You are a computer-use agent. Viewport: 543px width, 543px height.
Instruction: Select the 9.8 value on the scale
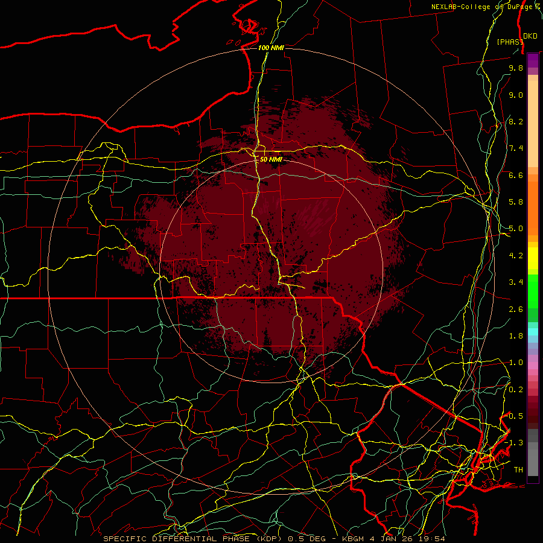(516, 68)
